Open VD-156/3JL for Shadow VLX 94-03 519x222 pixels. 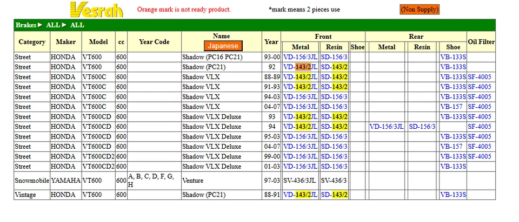tap(300, 96)
